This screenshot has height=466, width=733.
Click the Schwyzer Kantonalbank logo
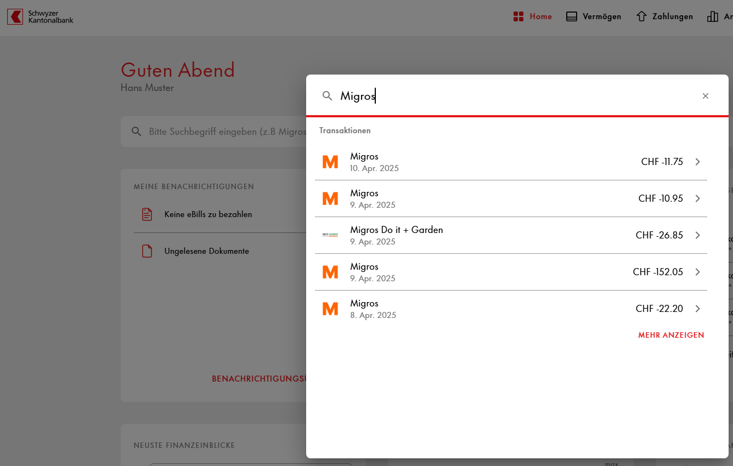point(40,16)
